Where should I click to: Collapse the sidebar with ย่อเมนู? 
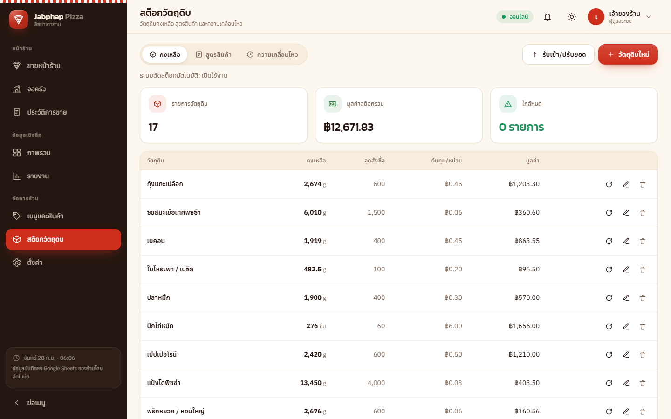tap(63, 403)
